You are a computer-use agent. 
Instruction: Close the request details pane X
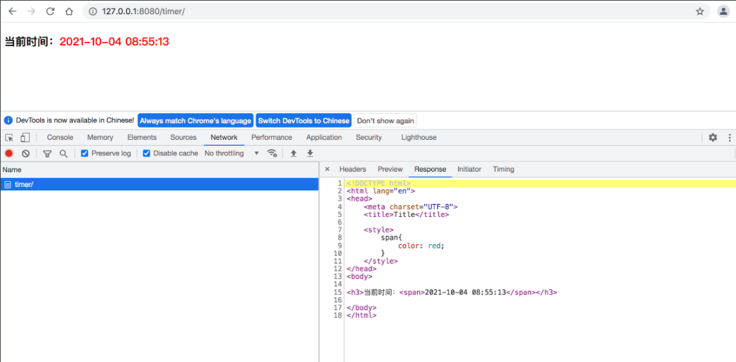327,169
